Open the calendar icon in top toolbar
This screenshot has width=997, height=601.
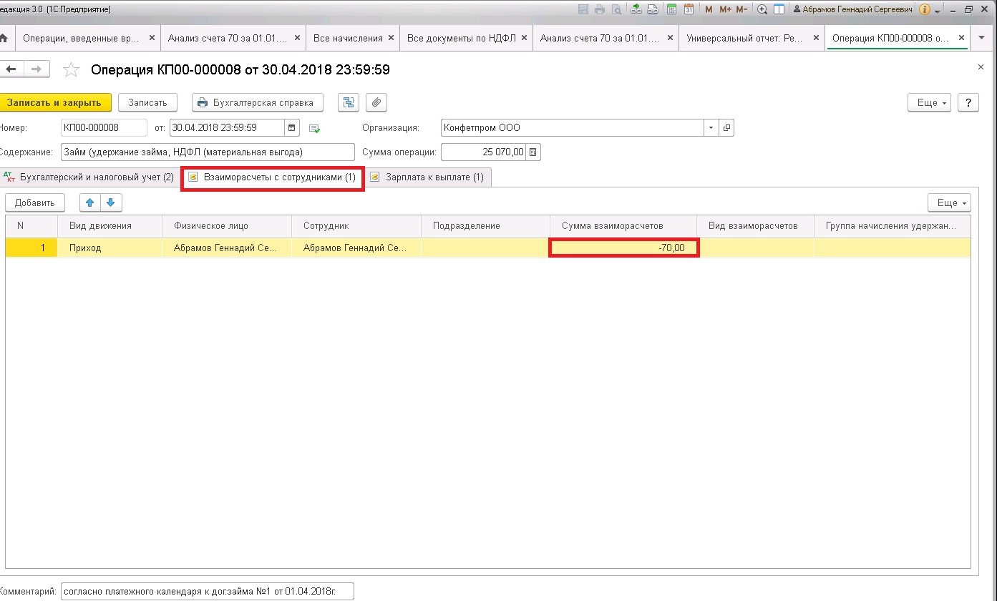click(689, 9)
